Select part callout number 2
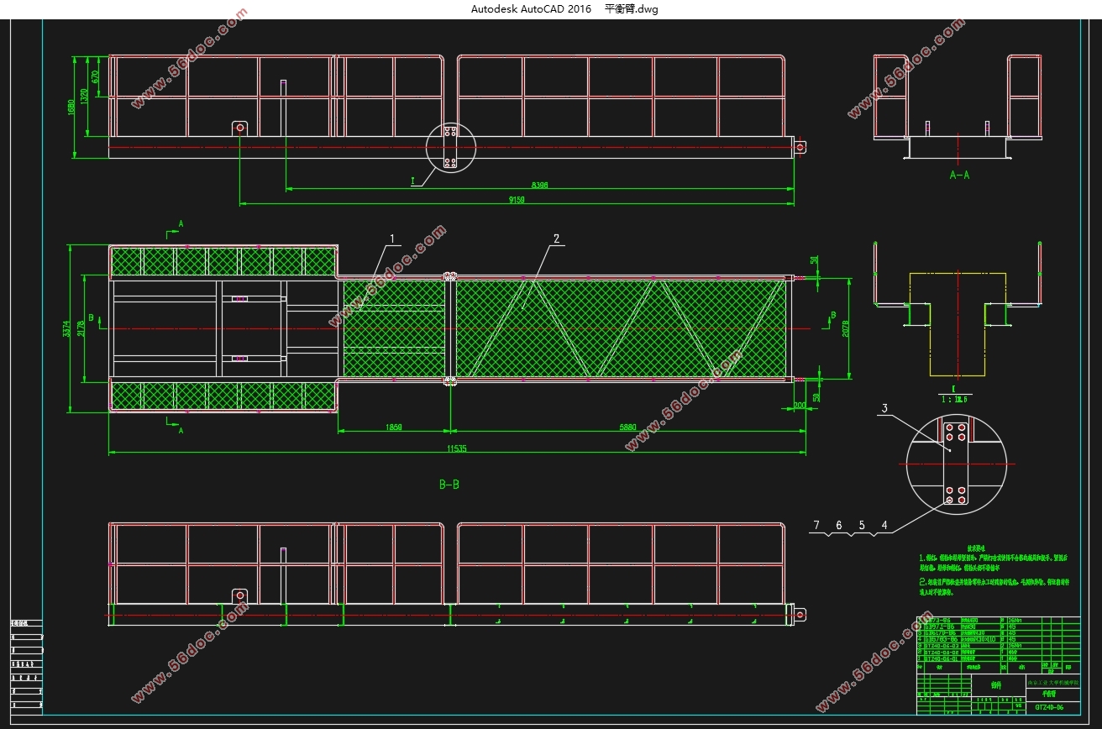Screen dimensions: 1102x729 point(556,239)
